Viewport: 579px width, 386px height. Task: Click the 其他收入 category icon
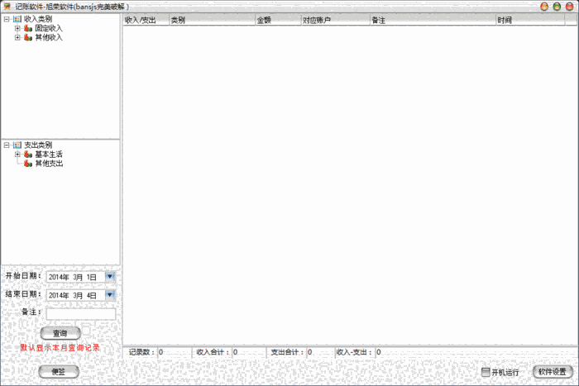click(x=28, y=37)
